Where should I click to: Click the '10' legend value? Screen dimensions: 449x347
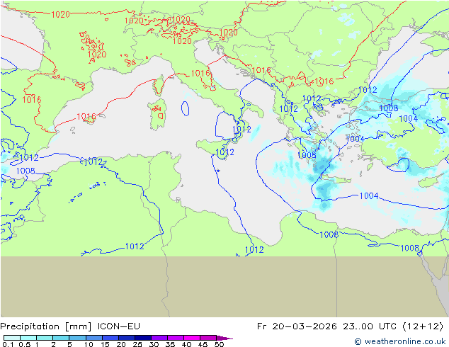click(89, 344)
